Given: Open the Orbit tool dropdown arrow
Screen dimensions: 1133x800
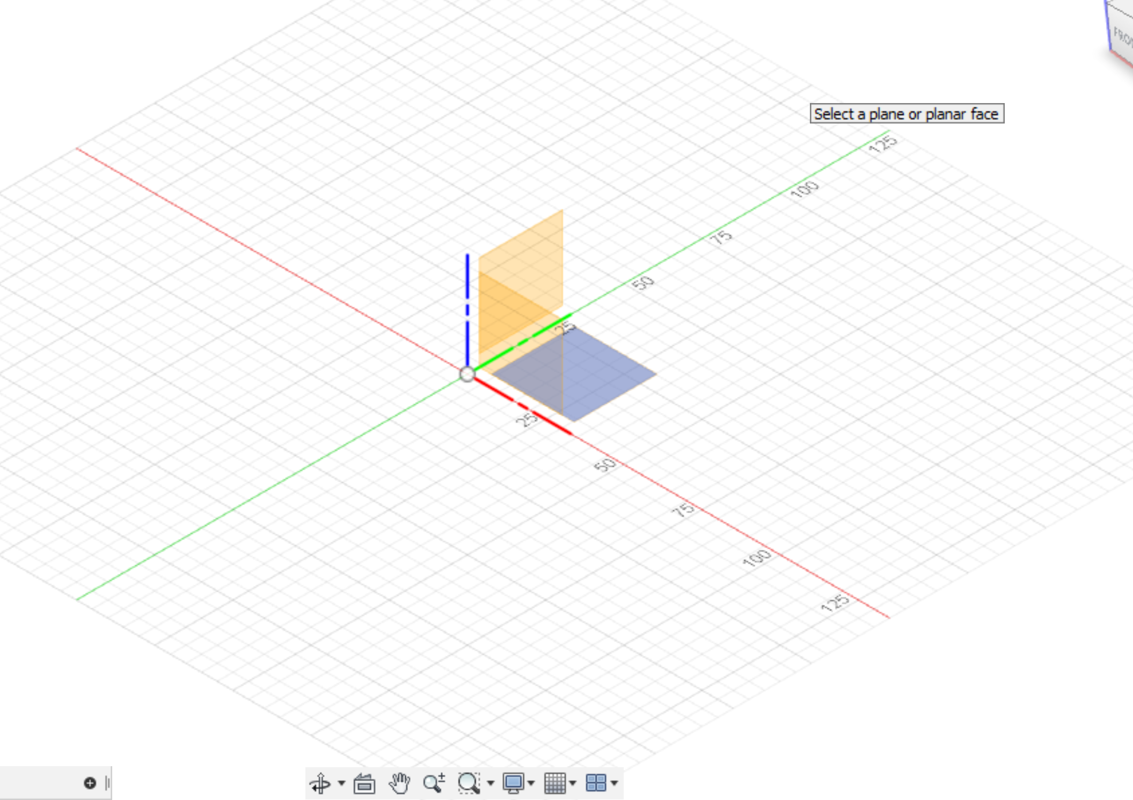Looking at the screenshot, I should [x=341, y=783].
